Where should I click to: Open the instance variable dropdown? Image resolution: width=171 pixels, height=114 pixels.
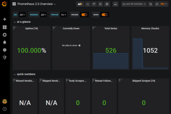click(x=43, y=15)
